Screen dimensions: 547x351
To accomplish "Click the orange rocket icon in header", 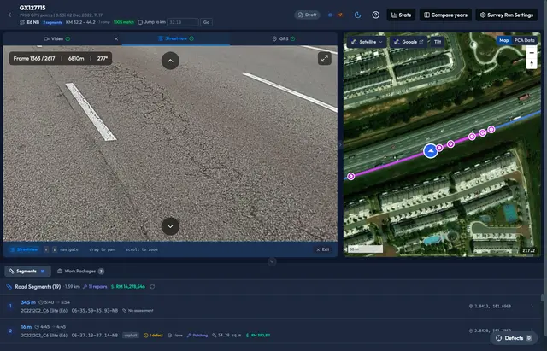I will (x=340, y=15).
